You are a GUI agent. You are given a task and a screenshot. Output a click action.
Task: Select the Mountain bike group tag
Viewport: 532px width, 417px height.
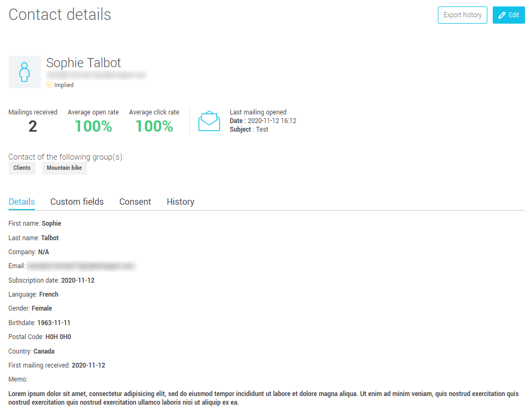[64, 168]
